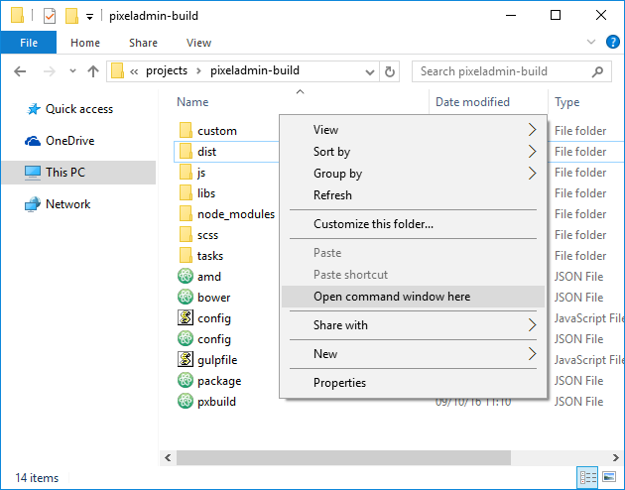Expand the ribbon with the chevron
Viewport: 625px width, 490px height.
(592, 43)
